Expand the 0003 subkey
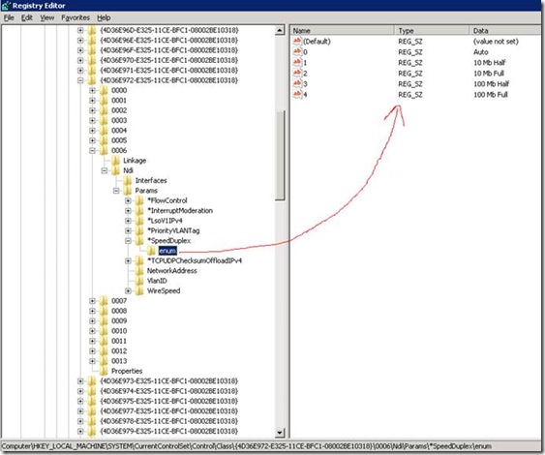 coord(92,121)
